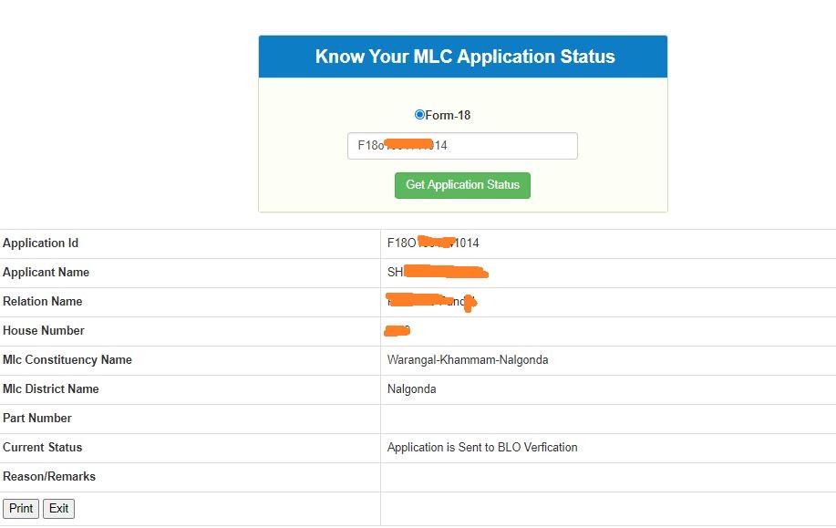Select the Form-18 radio button

418,114
